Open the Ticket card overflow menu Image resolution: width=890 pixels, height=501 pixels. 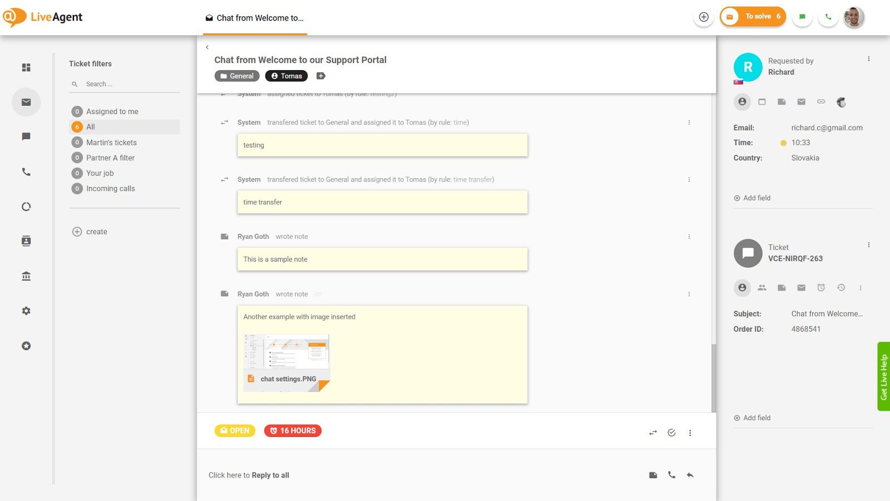pyautogui.click(x=868, y=244)
